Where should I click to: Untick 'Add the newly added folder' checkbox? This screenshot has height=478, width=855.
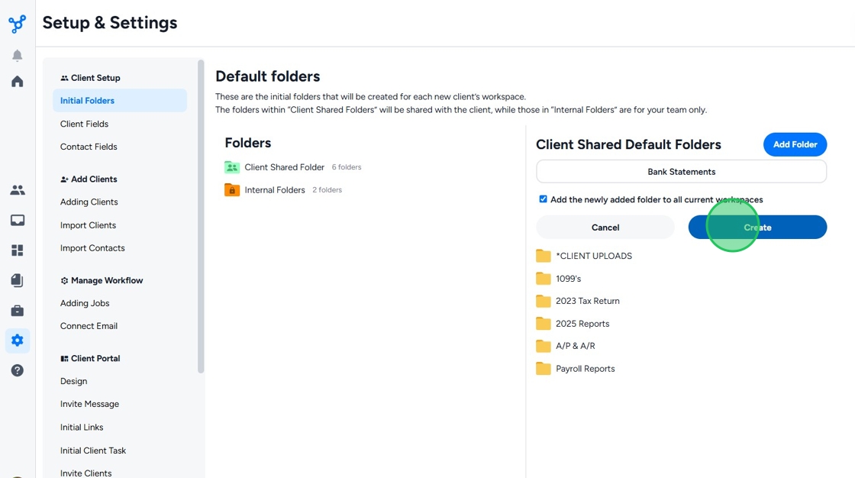[x=543, y=199]
